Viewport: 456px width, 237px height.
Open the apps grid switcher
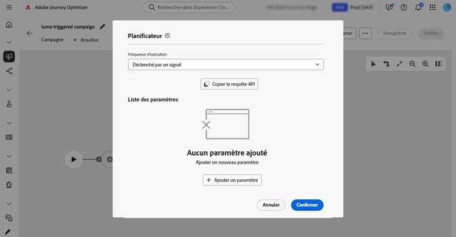pyautogui.click(x=432, y=7)
